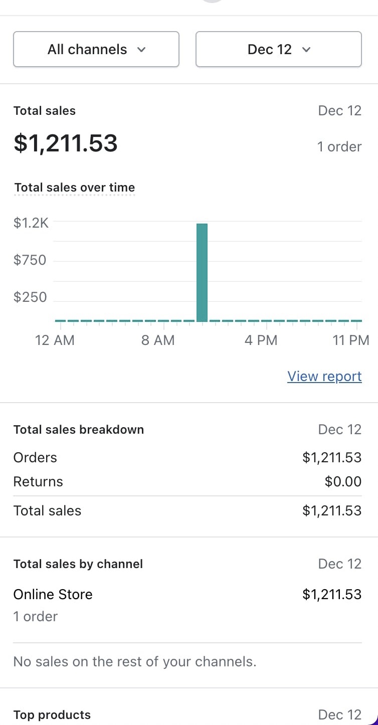This screenshot has height=725, width=378.
Task: Click the Total sales breakdown heading
Action: [79, 430]
